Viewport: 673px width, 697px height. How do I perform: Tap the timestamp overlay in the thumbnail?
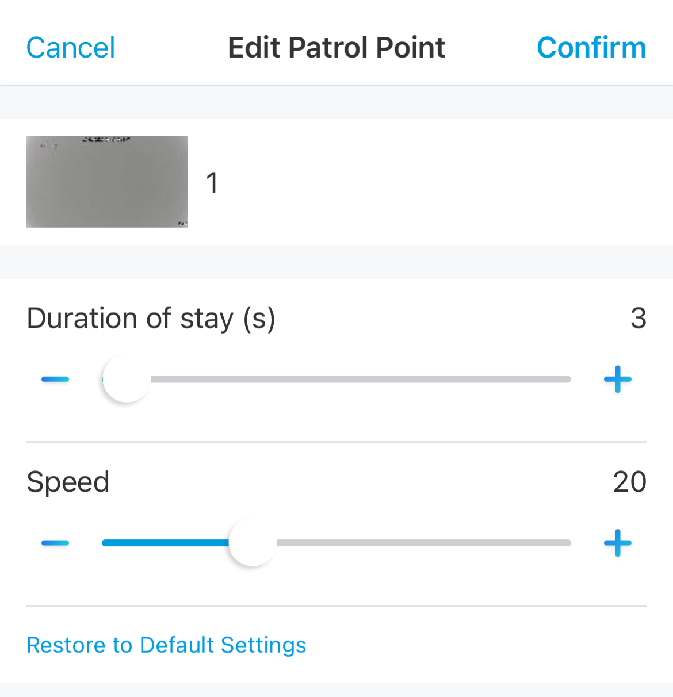coord(106,140)
